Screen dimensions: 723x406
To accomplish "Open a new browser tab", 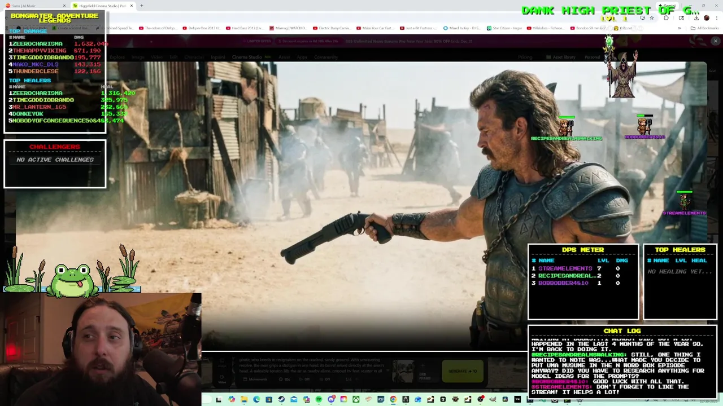I will (141, 6).
